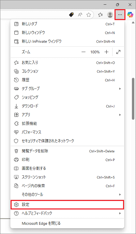Viewport: 136px width, 234px height.
Task: Launch the Copilot icon in toolbar
Action: [130, 15]
